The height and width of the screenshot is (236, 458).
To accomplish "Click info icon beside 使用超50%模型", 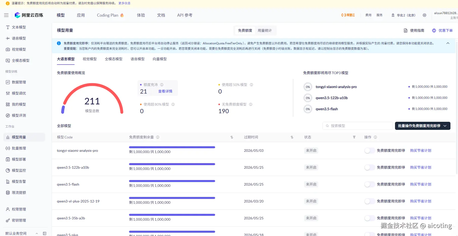I will (x=251, y=85).
